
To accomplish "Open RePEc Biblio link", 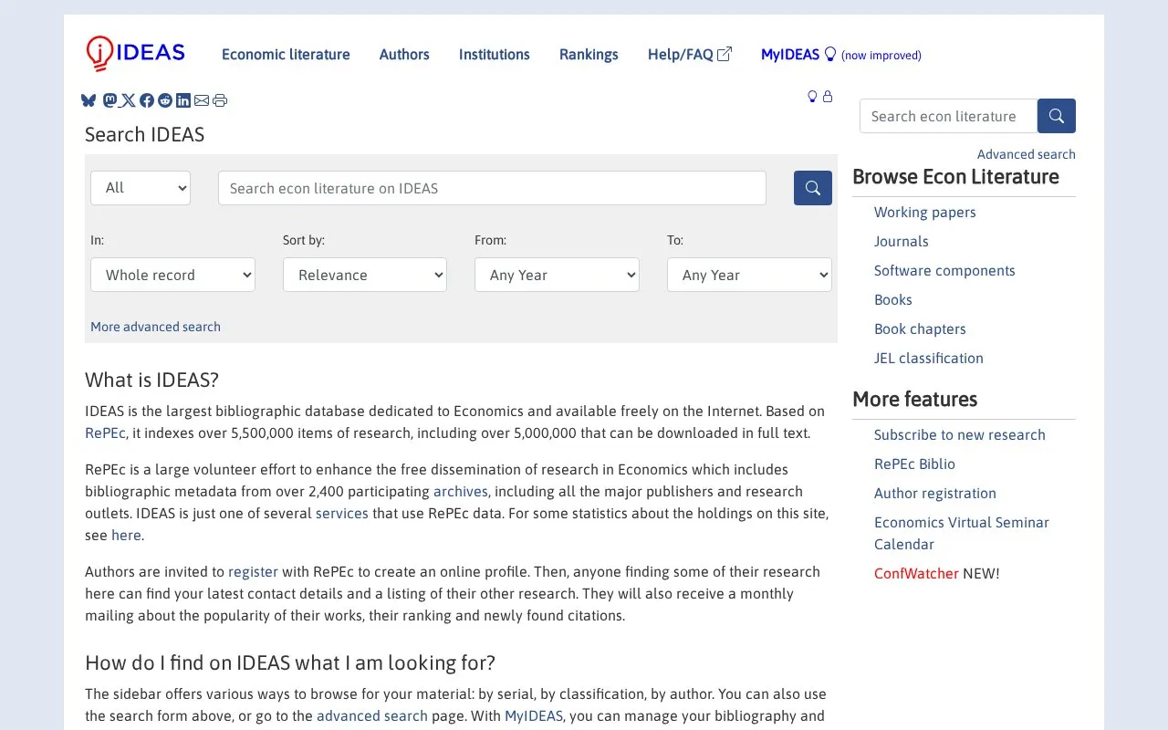I will point(914,464).
